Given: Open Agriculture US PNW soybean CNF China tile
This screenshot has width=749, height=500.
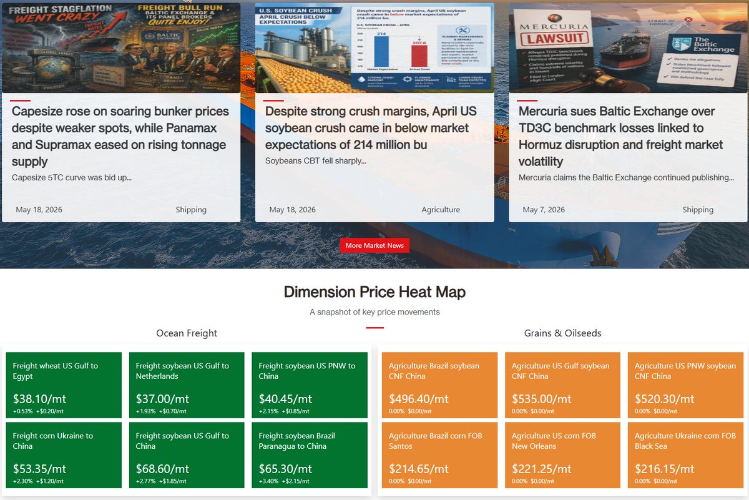Looking at the screenshot, I should (x=685, y=385).
